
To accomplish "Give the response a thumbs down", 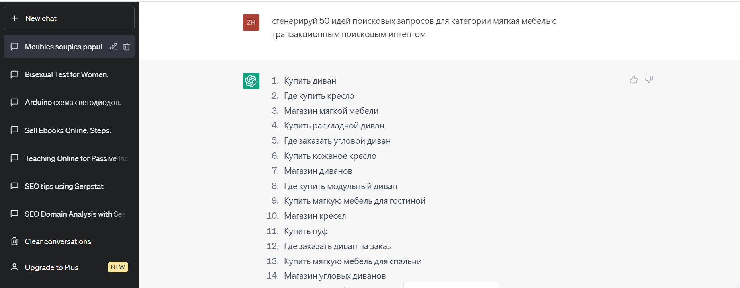I will (649, 79).
